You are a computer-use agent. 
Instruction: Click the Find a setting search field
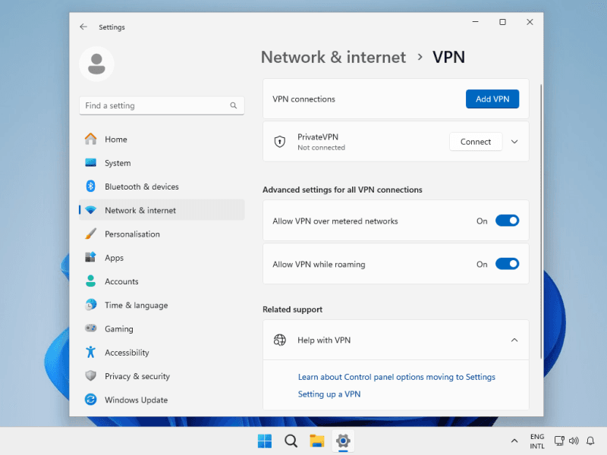tap(156, 106)
